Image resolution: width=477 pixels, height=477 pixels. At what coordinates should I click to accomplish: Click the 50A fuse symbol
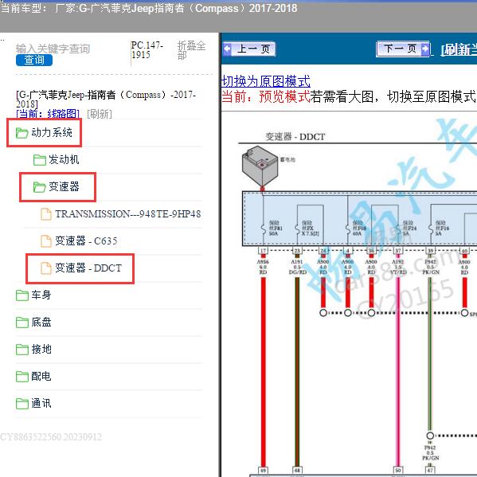(x=263, y=229)
